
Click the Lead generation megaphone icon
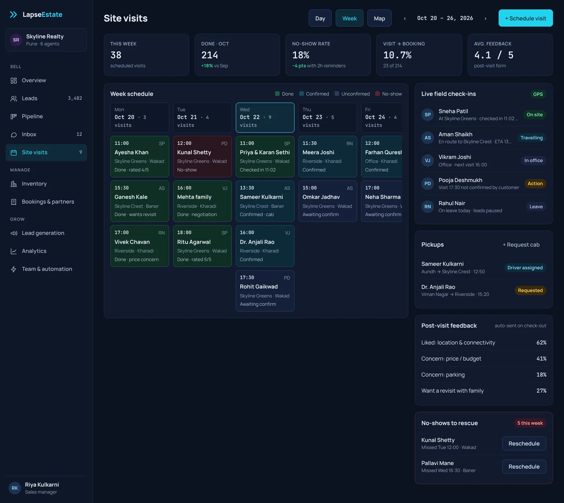click(14, 233)
